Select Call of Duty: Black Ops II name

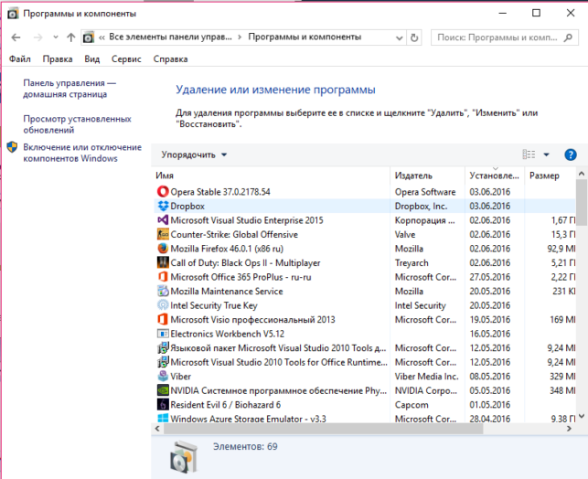pyautogui.click(x=245, y=262)
